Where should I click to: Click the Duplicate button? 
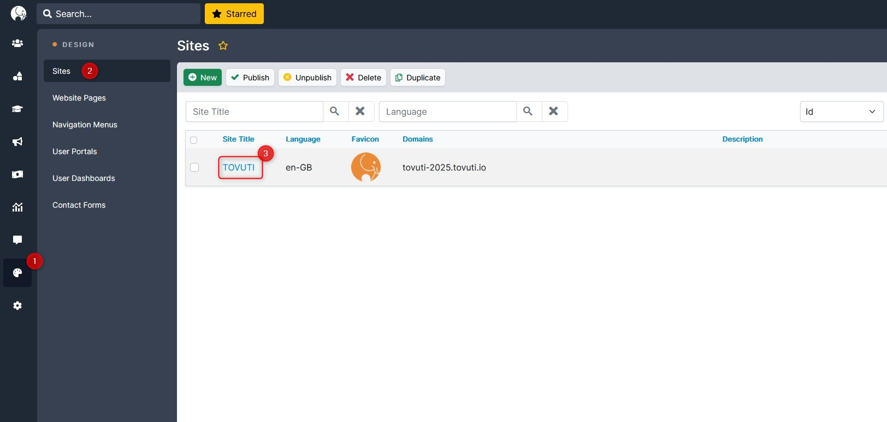pos(418,78)
